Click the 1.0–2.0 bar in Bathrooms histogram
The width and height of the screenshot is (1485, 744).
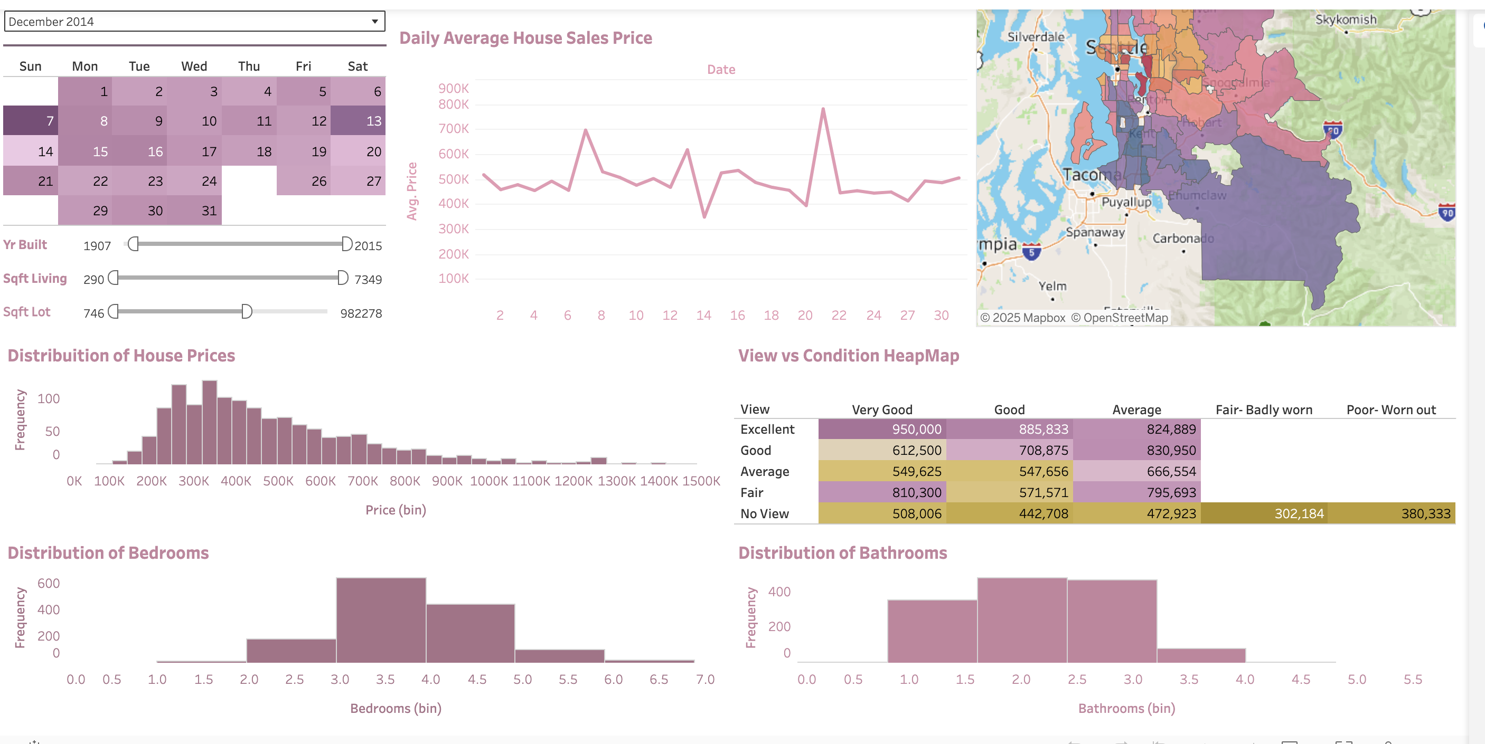click(x=932, y=631)
